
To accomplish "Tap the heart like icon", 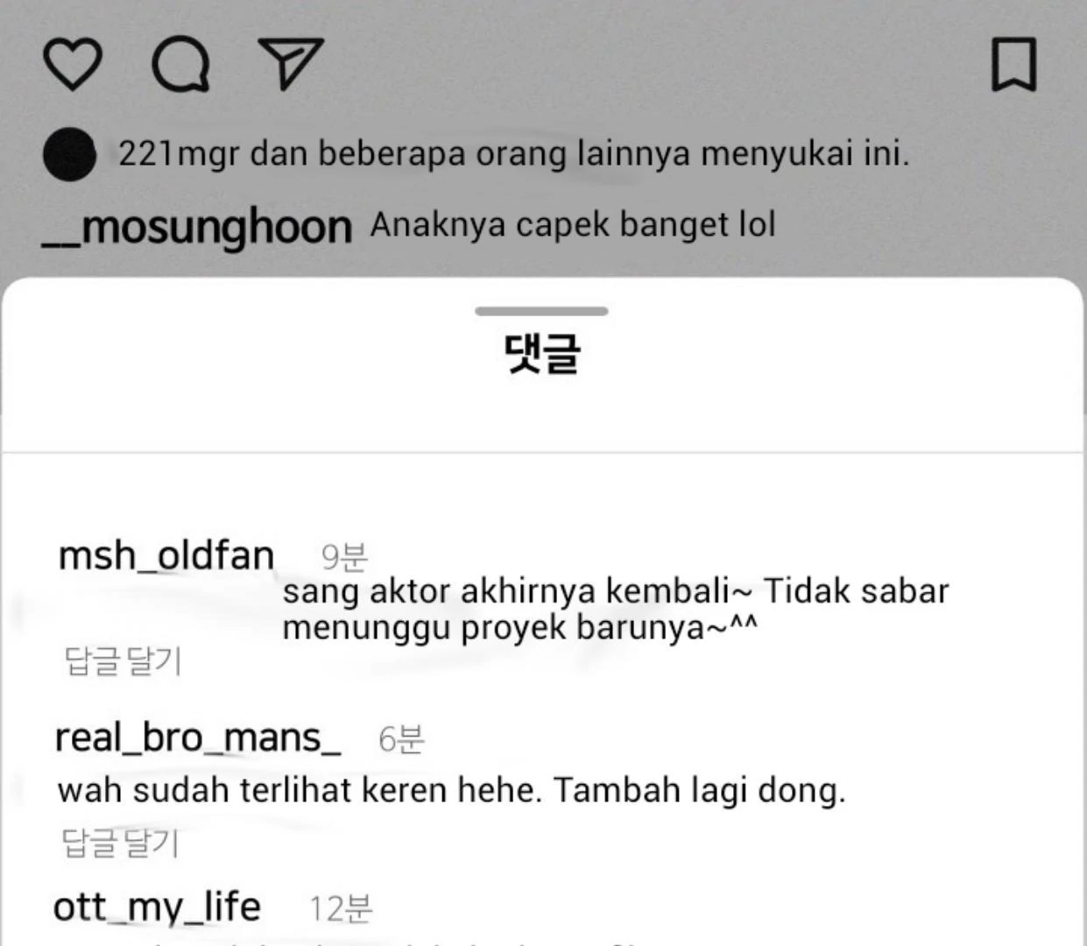I will [73, 65].
